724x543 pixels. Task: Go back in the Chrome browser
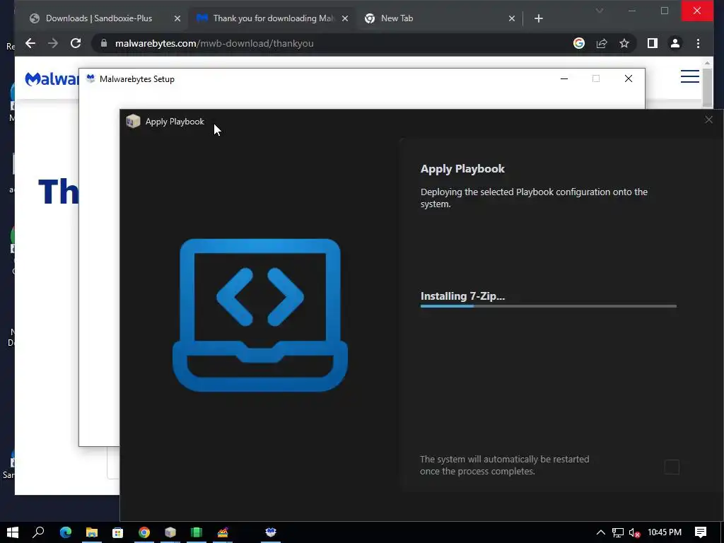(x=30, y=43)
